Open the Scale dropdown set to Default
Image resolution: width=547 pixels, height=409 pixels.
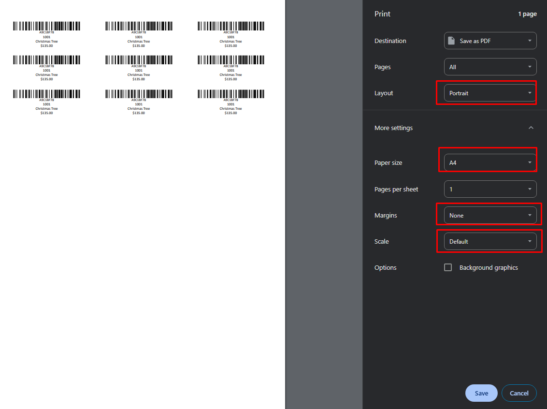(490, 241)
